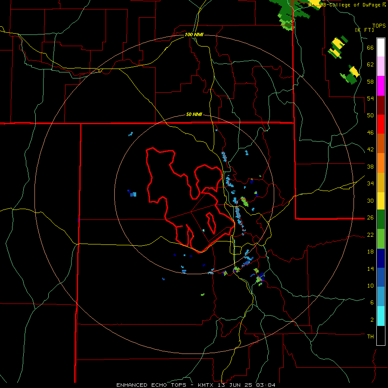Click the legend value "46"
Viewport: 388px width, 388px height.
[370, 133]
